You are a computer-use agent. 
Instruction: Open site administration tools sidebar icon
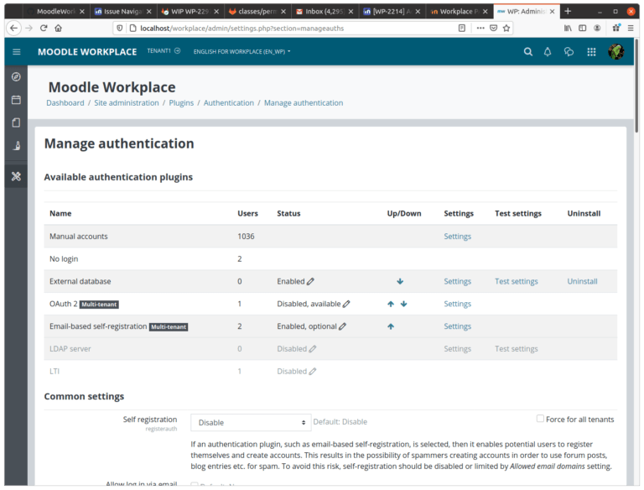point(16,176)
